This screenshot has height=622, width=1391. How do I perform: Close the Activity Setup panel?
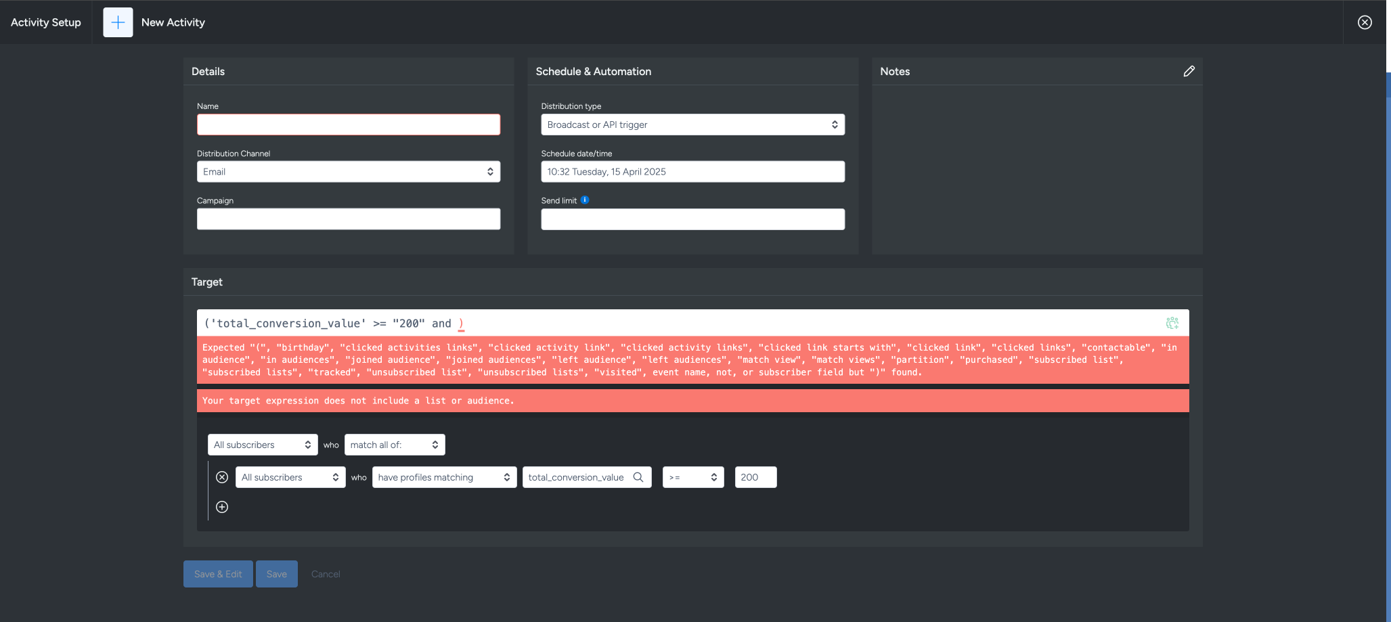tap(1365, 22)
